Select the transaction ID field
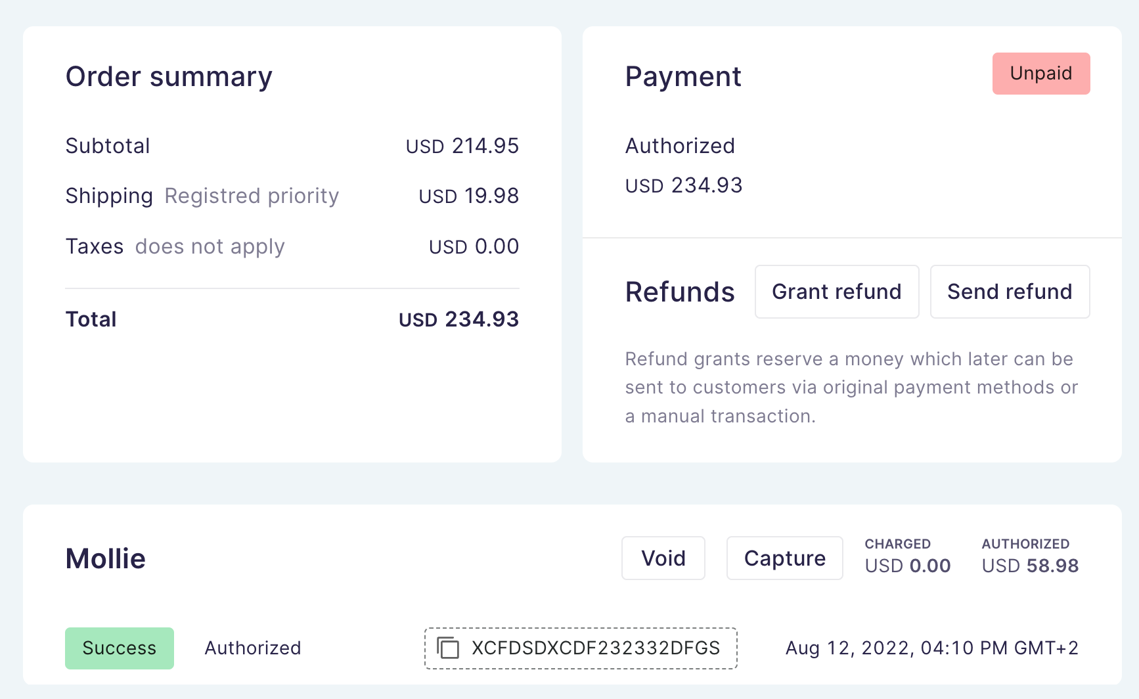 tap(581, 648)
